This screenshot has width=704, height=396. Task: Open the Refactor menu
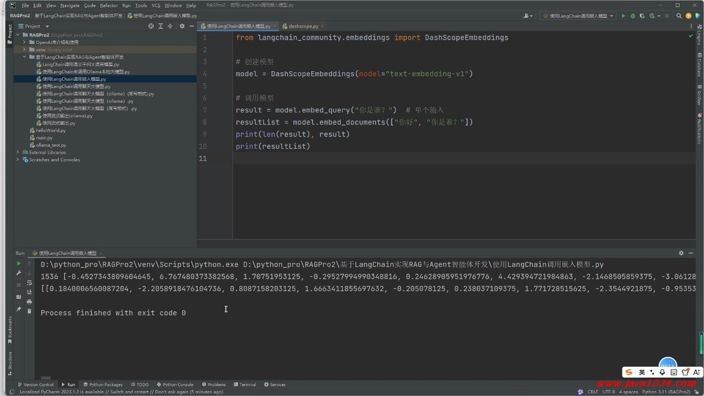pyautogui.click(x=109, y=5)
